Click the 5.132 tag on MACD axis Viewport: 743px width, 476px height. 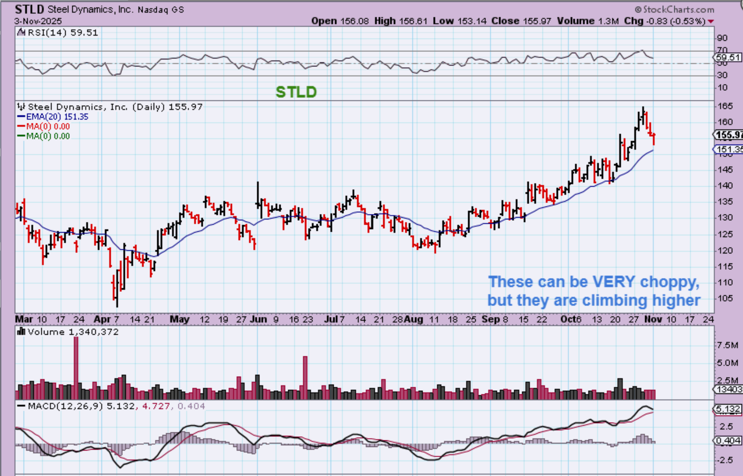coord(728,409)
